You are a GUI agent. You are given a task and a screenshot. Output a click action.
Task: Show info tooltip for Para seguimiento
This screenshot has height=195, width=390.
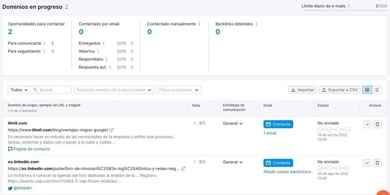click(44, 51)
